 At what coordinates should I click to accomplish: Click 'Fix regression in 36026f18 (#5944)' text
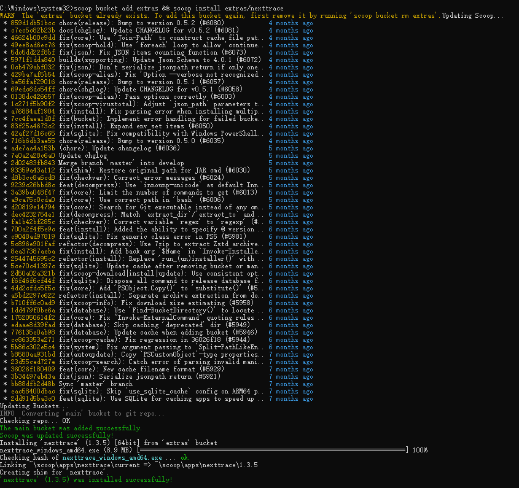coord(187,340)
